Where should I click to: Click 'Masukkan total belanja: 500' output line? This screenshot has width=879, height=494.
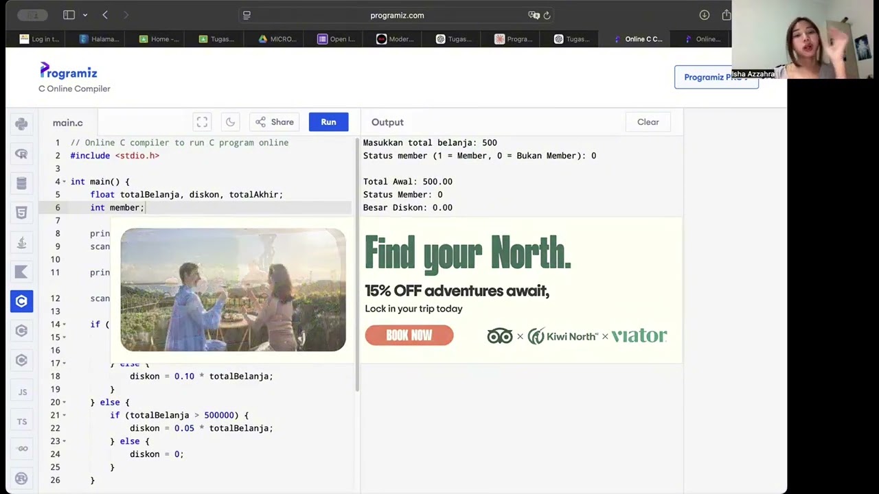430,143
